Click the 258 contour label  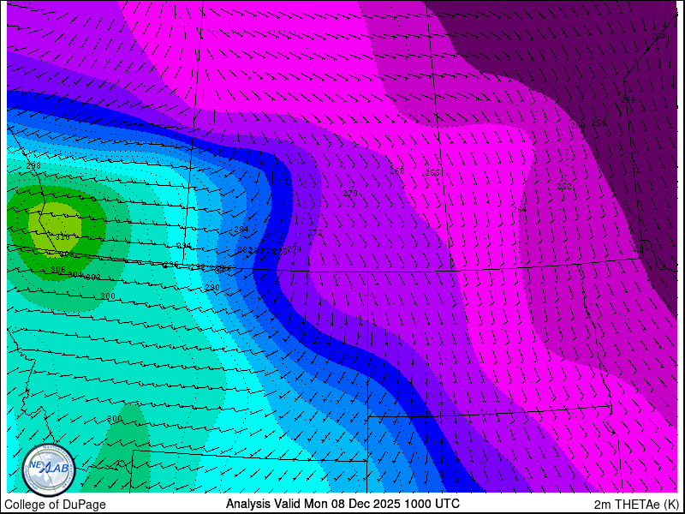coord(599,123)
